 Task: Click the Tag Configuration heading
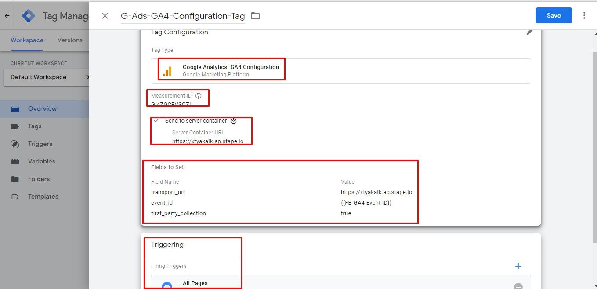pos(180,32)
